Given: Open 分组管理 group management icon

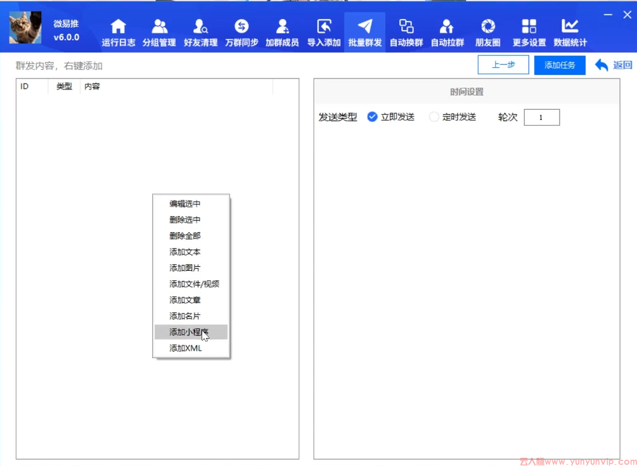Looking at the screenshot, I should [159, 27].
